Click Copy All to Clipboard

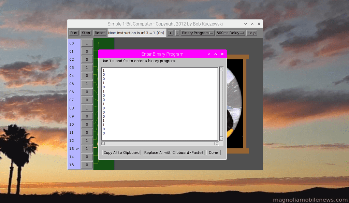point(121,153)
